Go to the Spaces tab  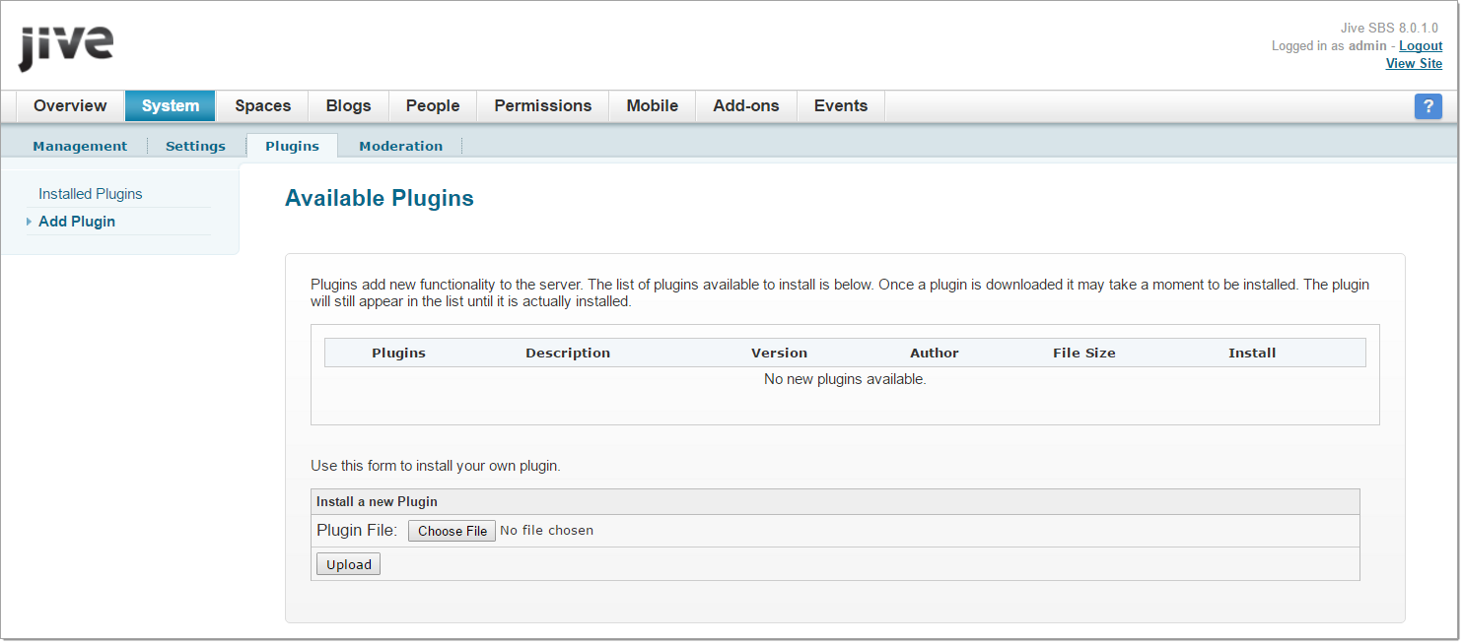pyautogui.click(x=262, y=105)
